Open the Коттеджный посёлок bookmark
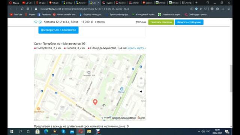240x135 pixels. pyautogui.click(x=144, y=15)
